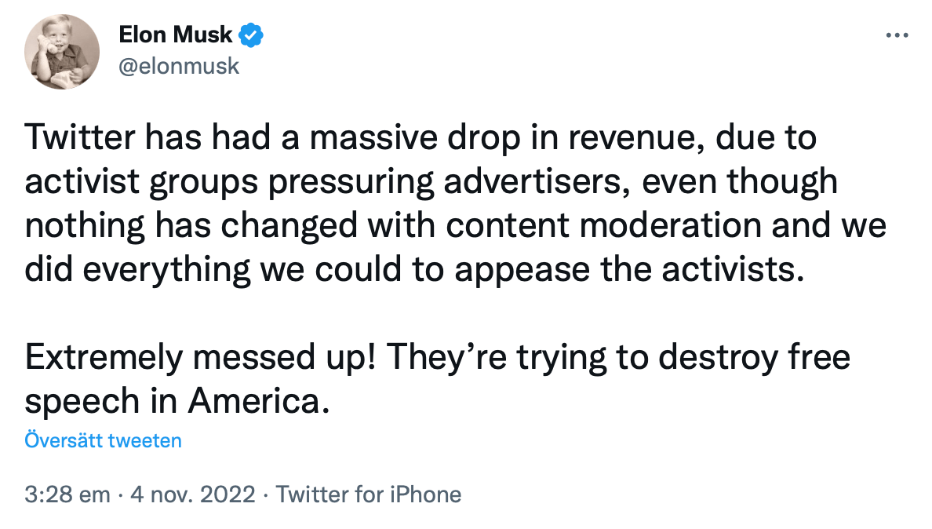Click the words activist groups in tweet
932x529 pixels.
[x=144, y=182]
